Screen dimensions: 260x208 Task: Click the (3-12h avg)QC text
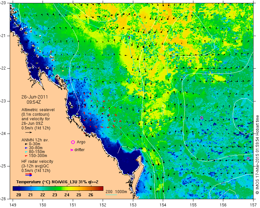[x=35, y=166]
